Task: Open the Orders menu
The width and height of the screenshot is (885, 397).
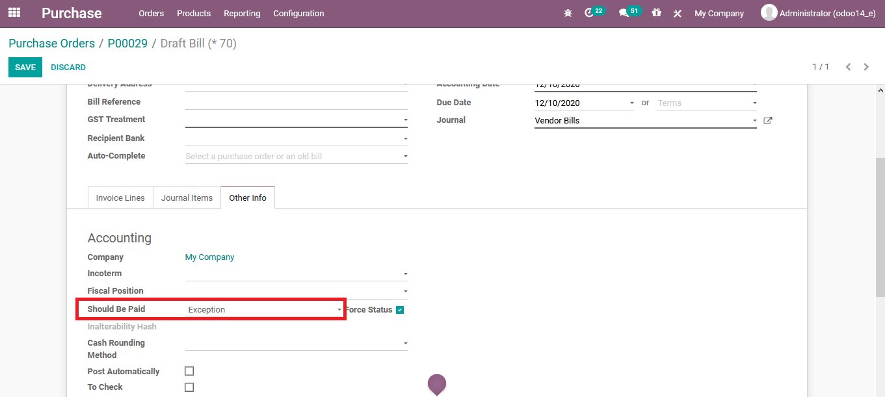Action: 152,13
